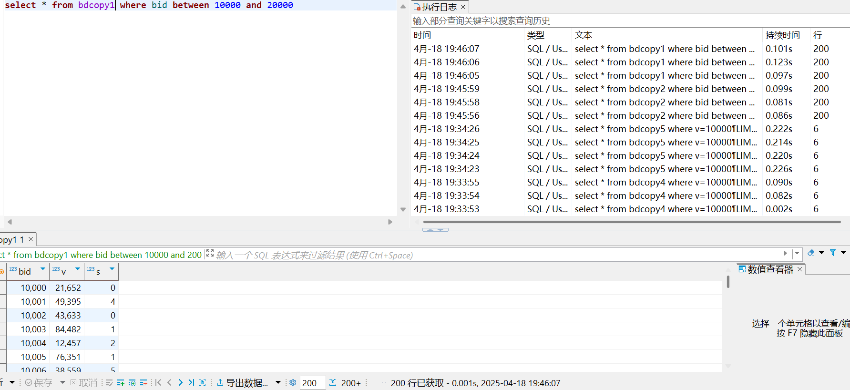This screenshot has height=390, width=850.
Task: Click the 123 type icon on s column
Action: point(91,269)
